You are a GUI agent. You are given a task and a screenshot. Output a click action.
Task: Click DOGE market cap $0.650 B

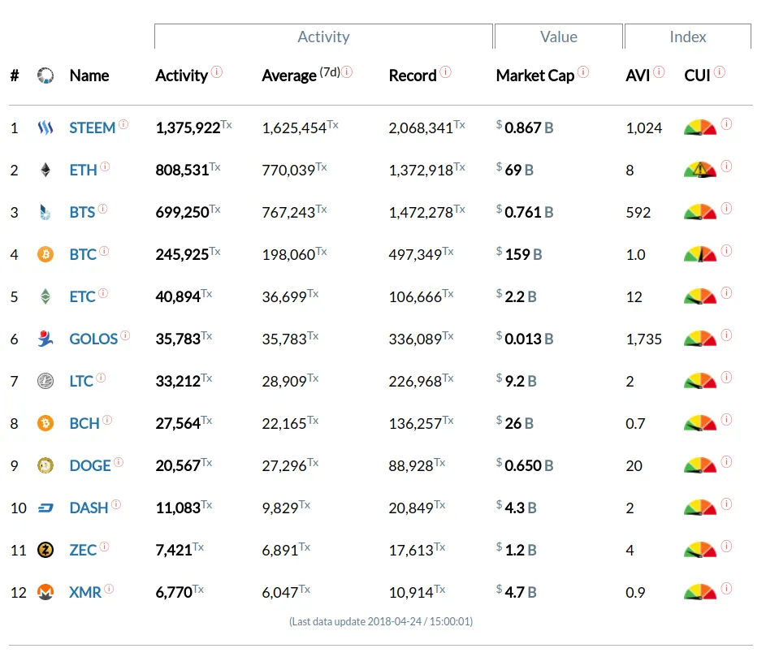[525, 465]
